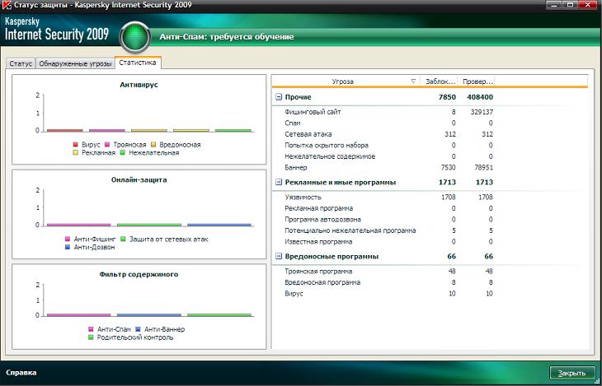Select the Сетевая атака row

pyautogui.click(x=430, y=134)
